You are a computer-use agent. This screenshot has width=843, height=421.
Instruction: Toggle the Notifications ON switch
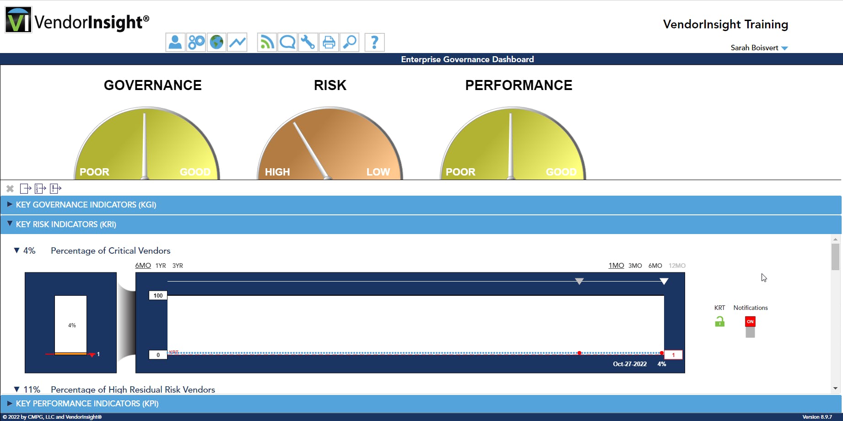pyautogui.click(x=750, y=327)
